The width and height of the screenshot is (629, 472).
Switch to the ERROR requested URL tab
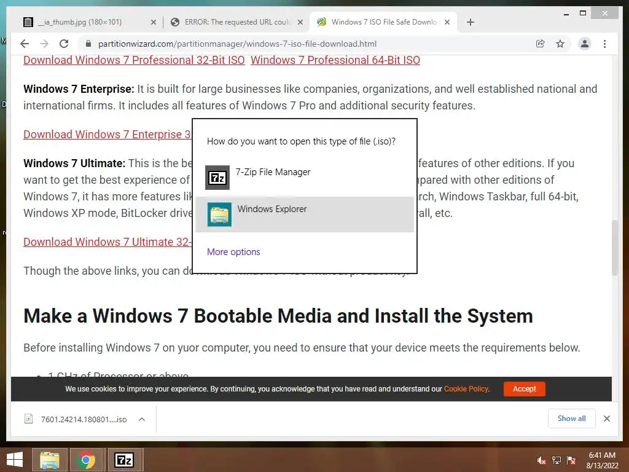tap(236, 22)
